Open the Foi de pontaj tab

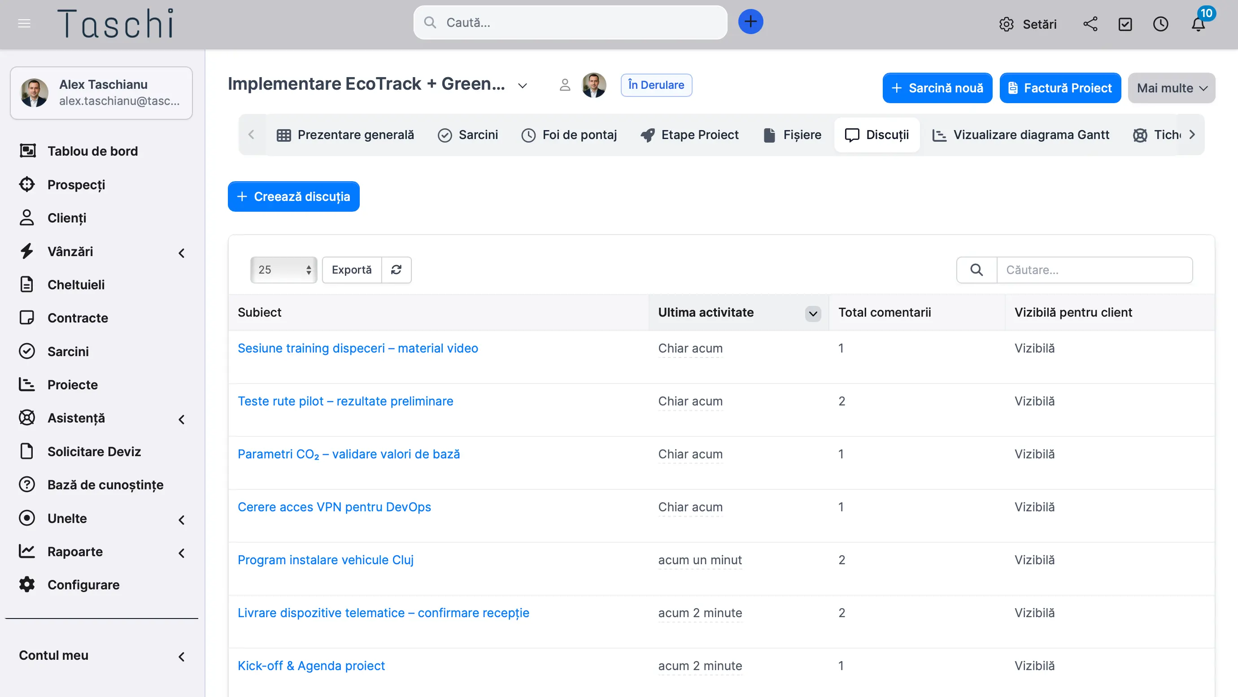click(x=569, y=135)
